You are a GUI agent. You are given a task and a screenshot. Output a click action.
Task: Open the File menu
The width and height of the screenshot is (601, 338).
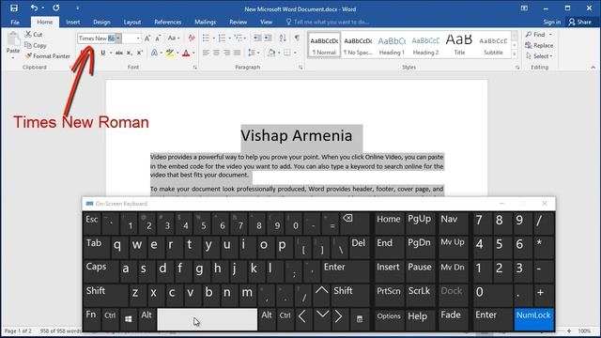(x=15, y=22)
